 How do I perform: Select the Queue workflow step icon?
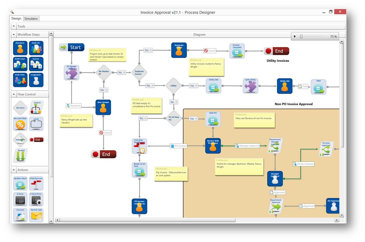[x=36, y=64]
